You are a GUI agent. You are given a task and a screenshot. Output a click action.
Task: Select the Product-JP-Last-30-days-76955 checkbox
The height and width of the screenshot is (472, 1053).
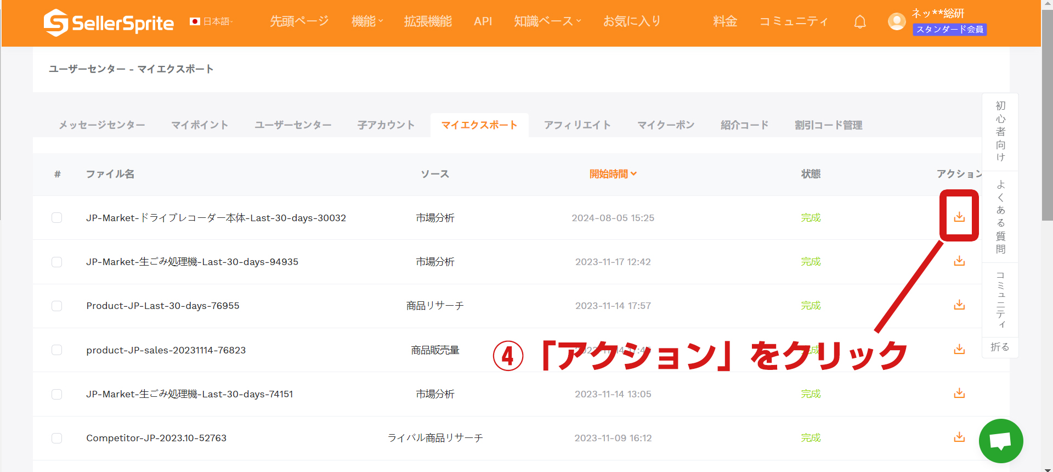[56, 306]
